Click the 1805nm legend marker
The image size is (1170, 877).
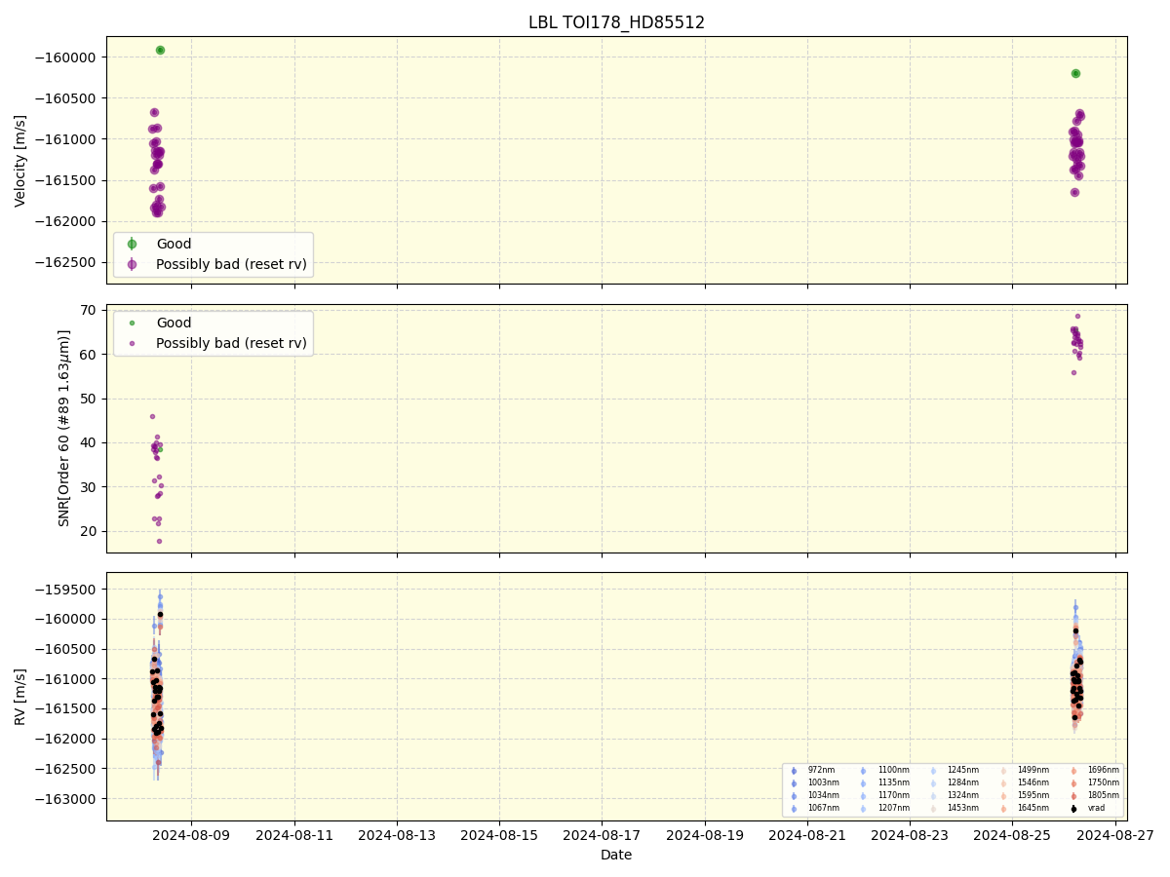(1073, 796)
